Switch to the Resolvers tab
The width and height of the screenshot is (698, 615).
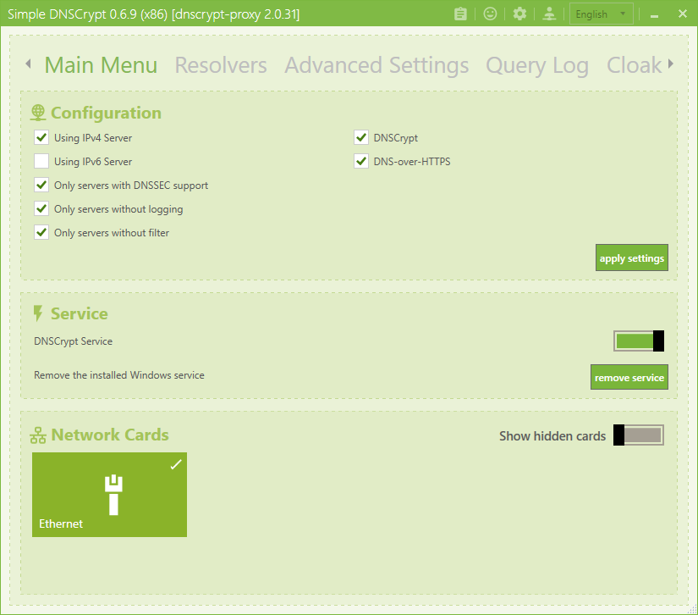point(221,65)
